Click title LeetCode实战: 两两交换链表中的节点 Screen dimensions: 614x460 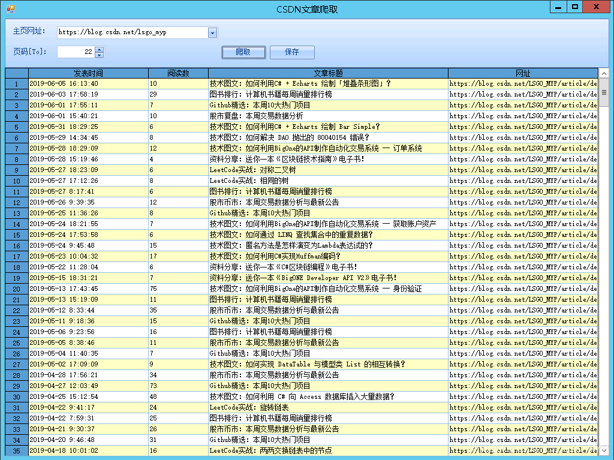click(328, 450)
